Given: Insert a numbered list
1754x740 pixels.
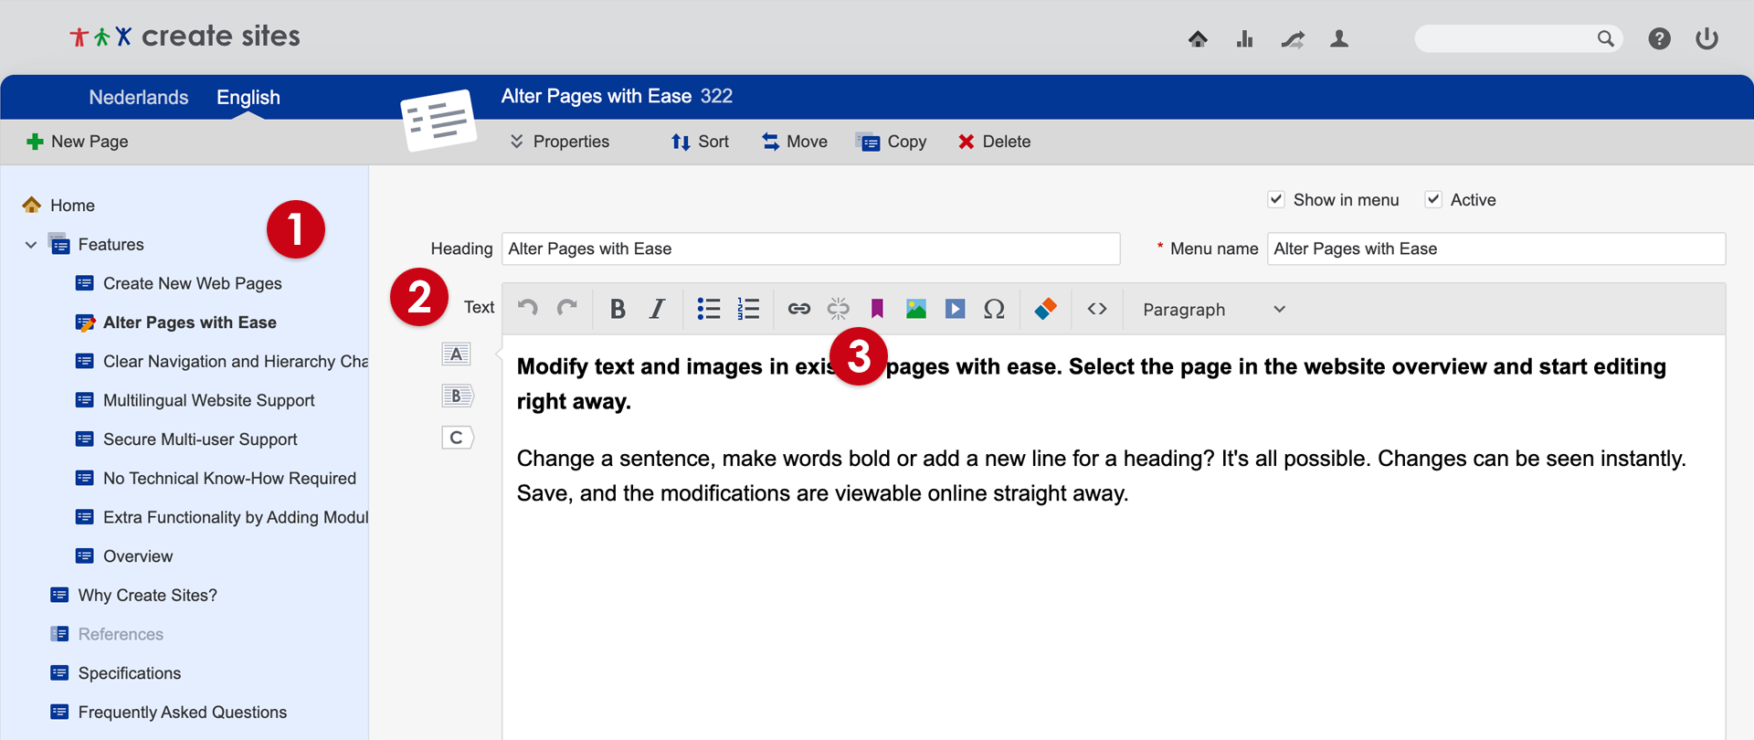Looking at the screenshot, I should click(x=748, y=310).
